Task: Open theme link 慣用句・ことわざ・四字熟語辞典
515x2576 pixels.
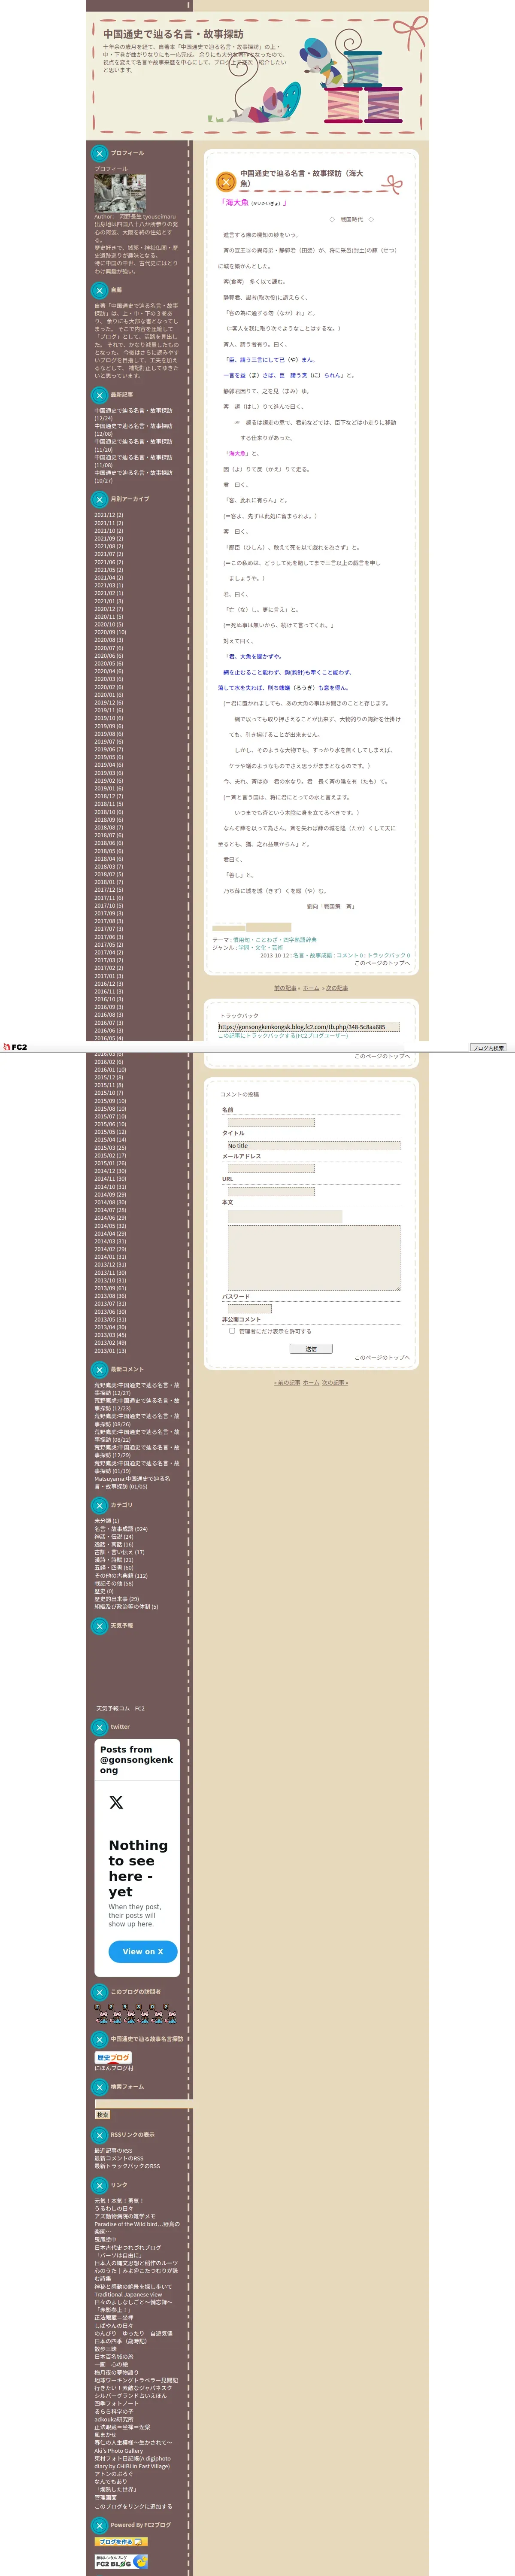Action: pyautogui.click(x=275, y=940)
